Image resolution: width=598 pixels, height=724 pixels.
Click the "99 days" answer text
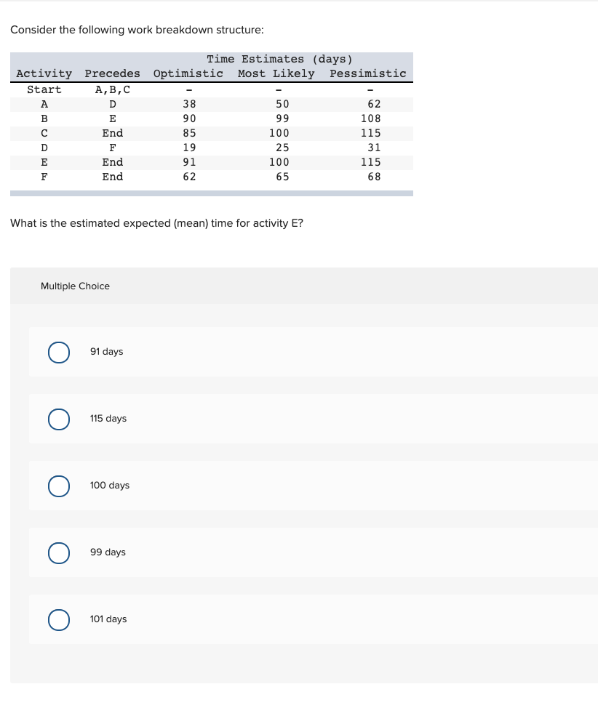click(x=108, y=552)
